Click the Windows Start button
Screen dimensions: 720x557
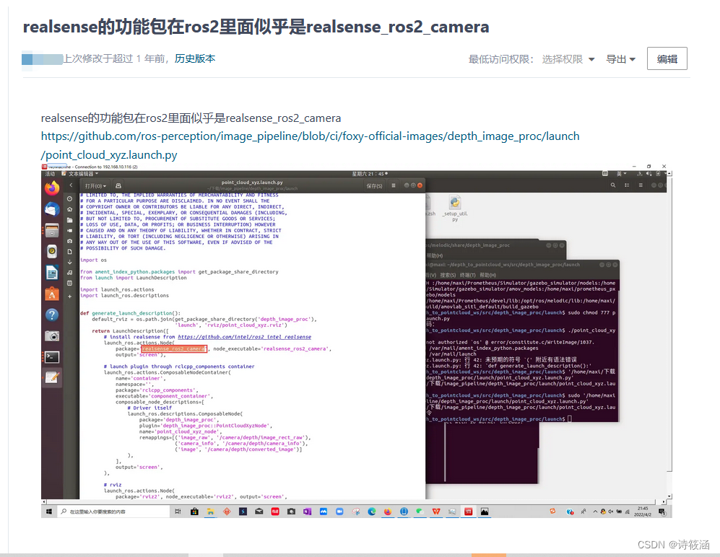[49, 511]
